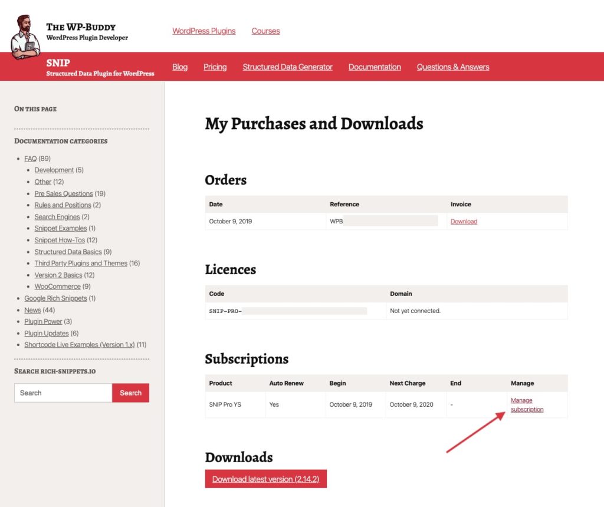
Task: Click the 'Orders' section heading
Action: coord(226,180)
